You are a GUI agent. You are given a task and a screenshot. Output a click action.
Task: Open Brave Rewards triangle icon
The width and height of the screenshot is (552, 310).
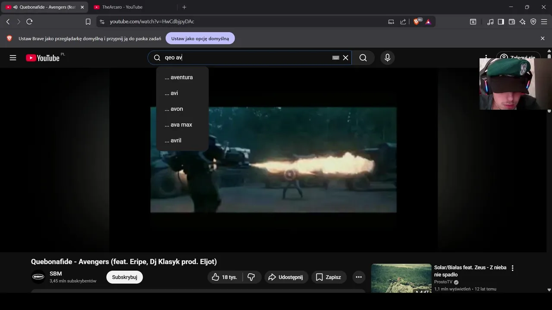tap(428, 22)
